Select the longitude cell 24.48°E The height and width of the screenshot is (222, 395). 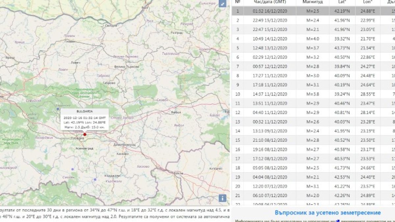(368, 75)
